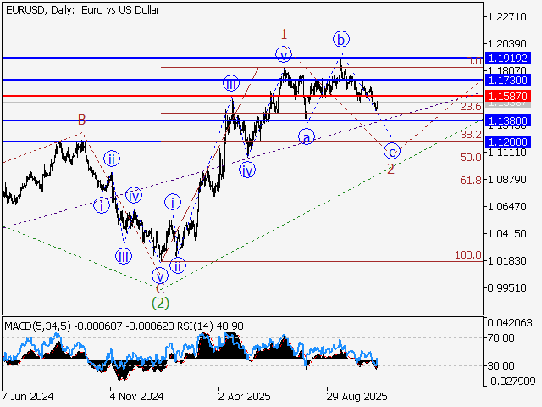
Task: Click the circled a wave label
Action: tap(307, 136)
